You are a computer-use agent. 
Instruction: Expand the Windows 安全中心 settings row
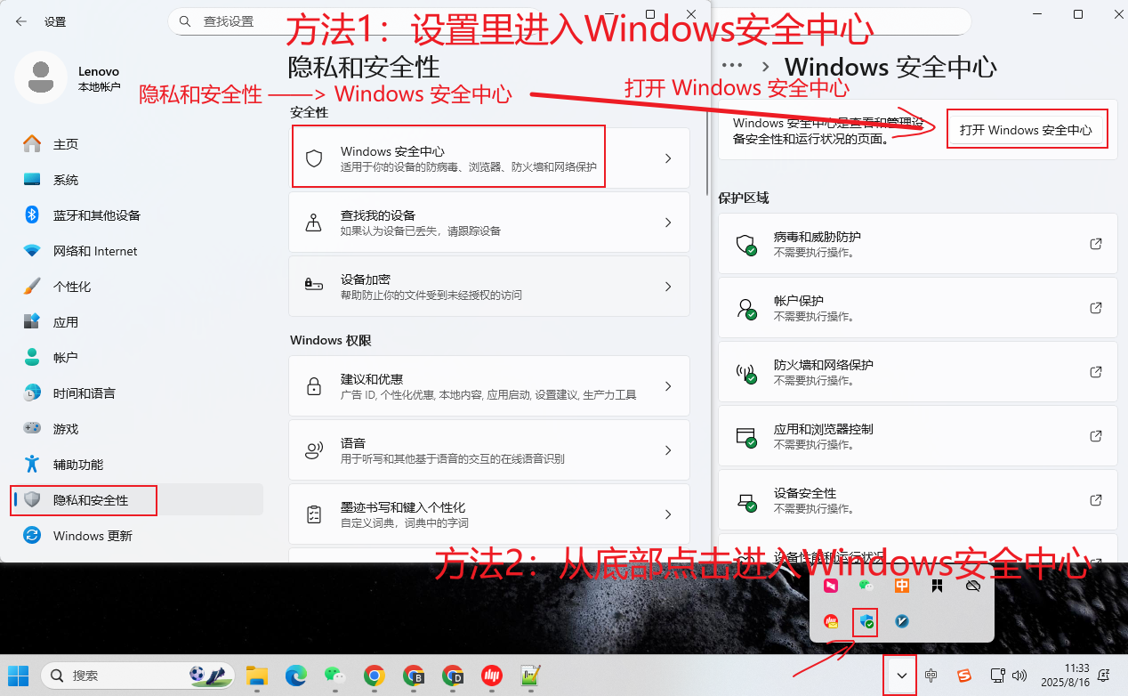point(668,158)
